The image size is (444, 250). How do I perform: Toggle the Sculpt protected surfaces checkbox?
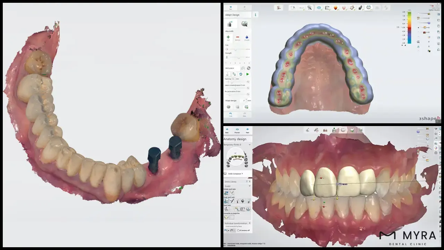click(224, 226)
